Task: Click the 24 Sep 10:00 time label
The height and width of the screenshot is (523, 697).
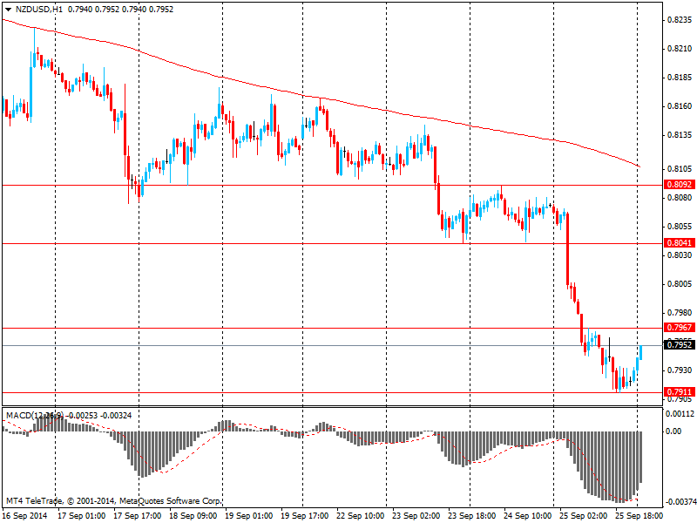Action: point(527,516)
